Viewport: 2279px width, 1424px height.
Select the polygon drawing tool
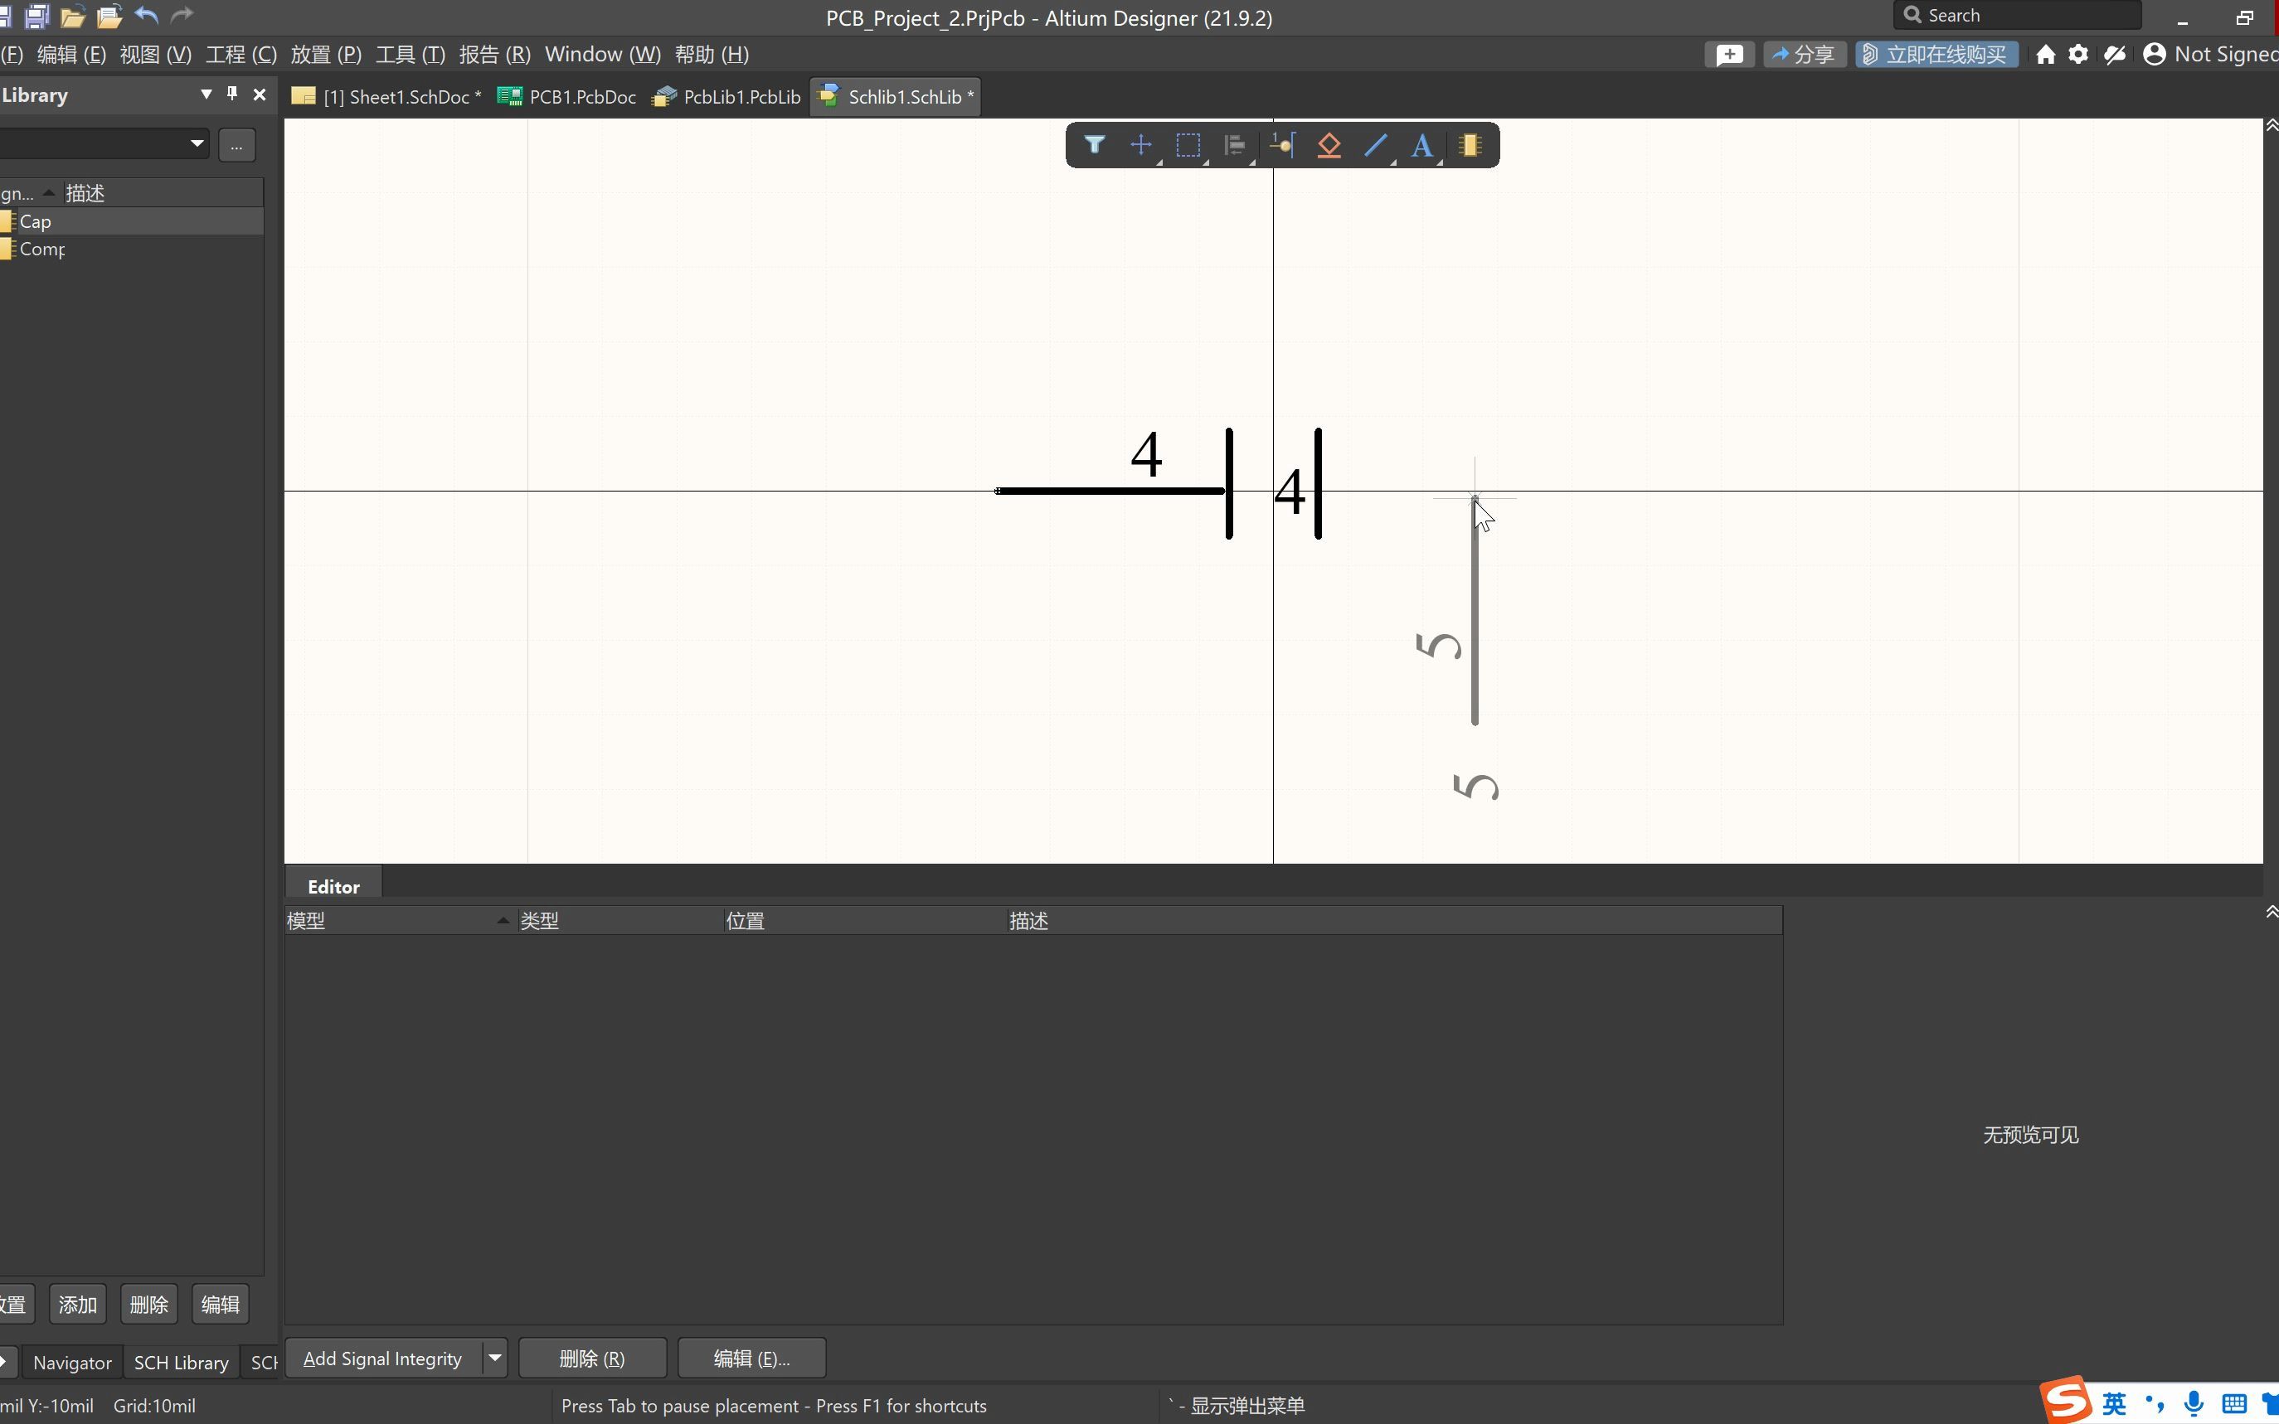pos(1329,144)
